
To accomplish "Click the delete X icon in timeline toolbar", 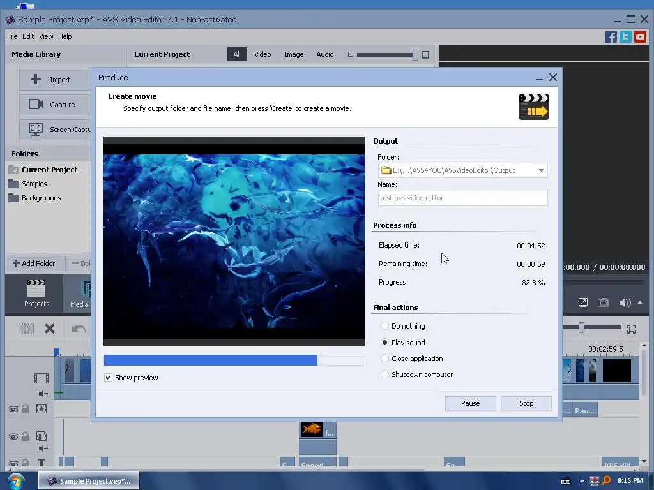I will click(x=50, y=329).
